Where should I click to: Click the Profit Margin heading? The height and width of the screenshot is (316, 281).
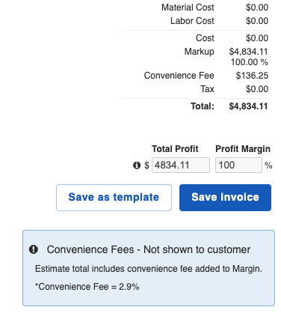pyautogui.click(x=243, y=149)
